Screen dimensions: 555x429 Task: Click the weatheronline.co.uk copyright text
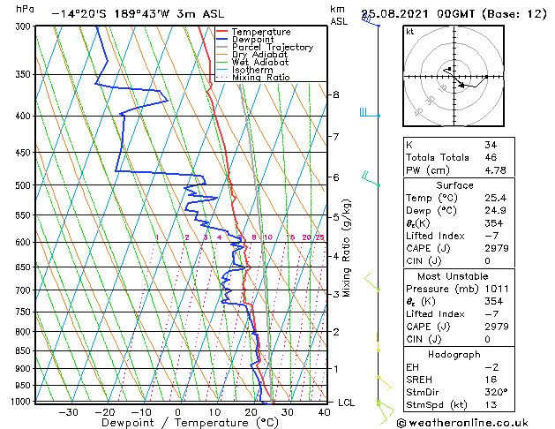(x=462, y=423)
